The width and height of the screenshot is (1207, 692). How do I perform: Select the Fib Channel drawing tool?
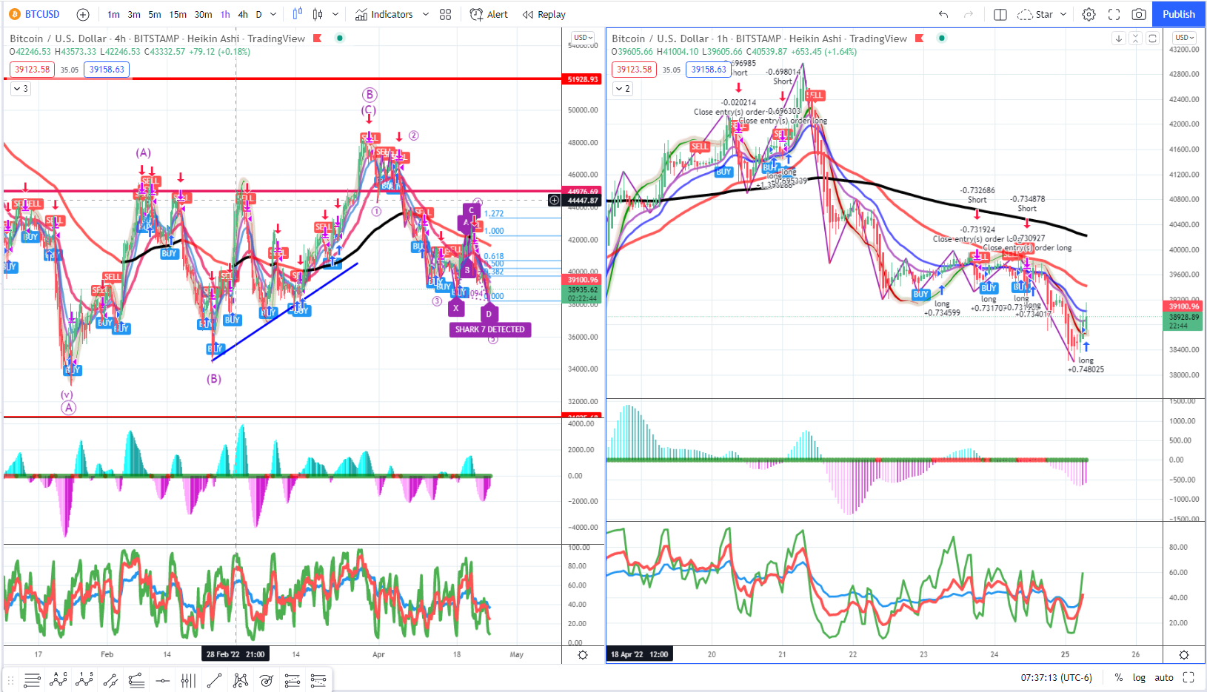point(292,680)
